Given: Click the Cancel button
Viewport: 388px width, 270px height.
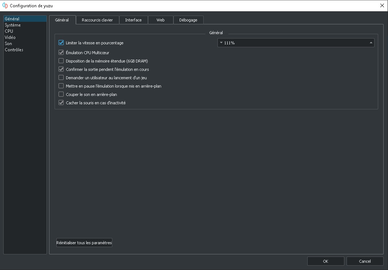Looking at the screenshot, I should coord(365,261).
